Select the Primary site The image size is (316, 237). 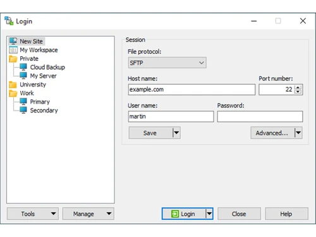pos(40,102)
